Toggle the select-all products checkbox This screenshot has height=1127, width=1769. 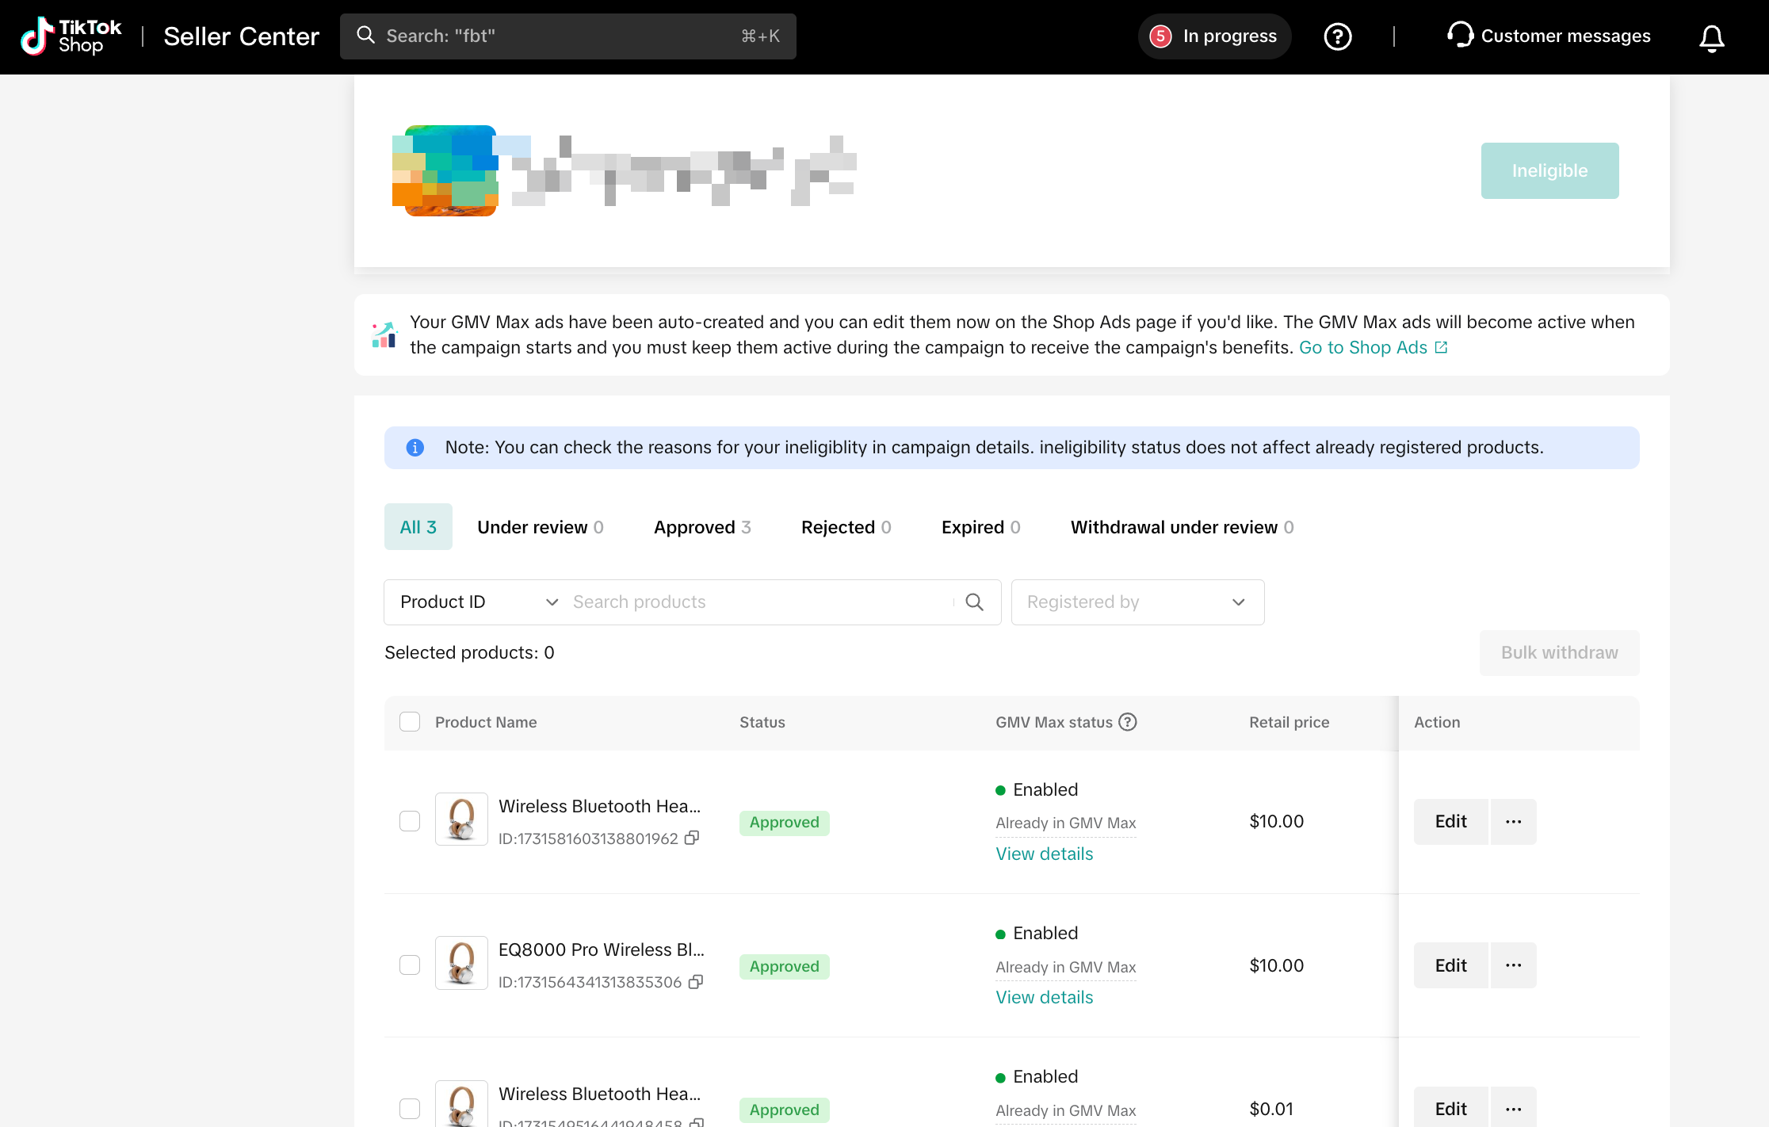point(410,722)
